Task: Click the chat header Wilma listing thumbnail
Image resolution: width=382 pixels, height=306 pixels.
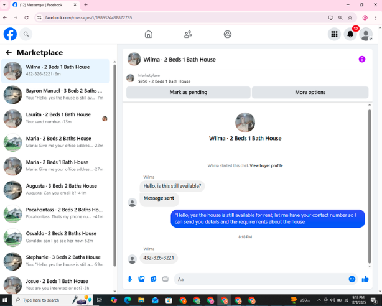Action: pyautogui.click(x=134, y=59)
